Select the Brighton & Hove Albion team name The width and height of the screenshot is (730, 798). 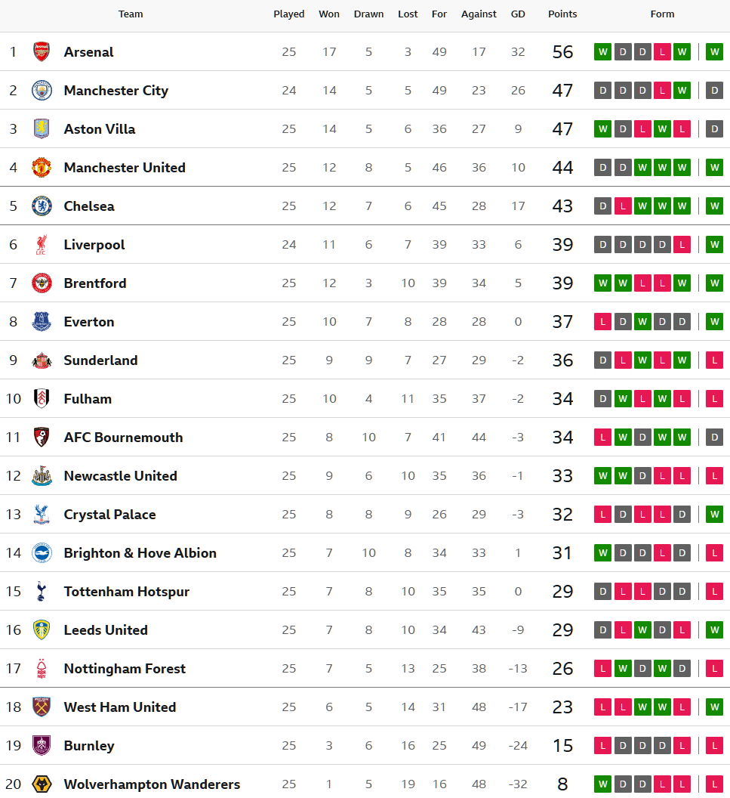pyautogui.click(x=140, y=553)
